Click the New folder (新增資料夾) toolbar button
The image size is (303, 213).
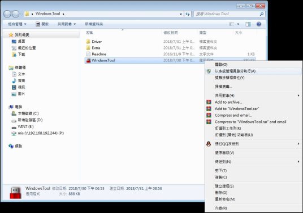pyautogui.click(x=94, y=24)
